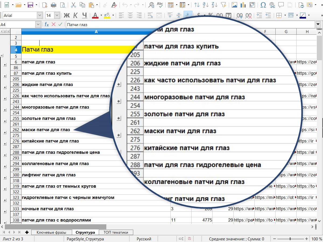This screenshot has height=242, width=323.
Task: Click the Undo arrow icon
Action: click(x=125, y=5)
